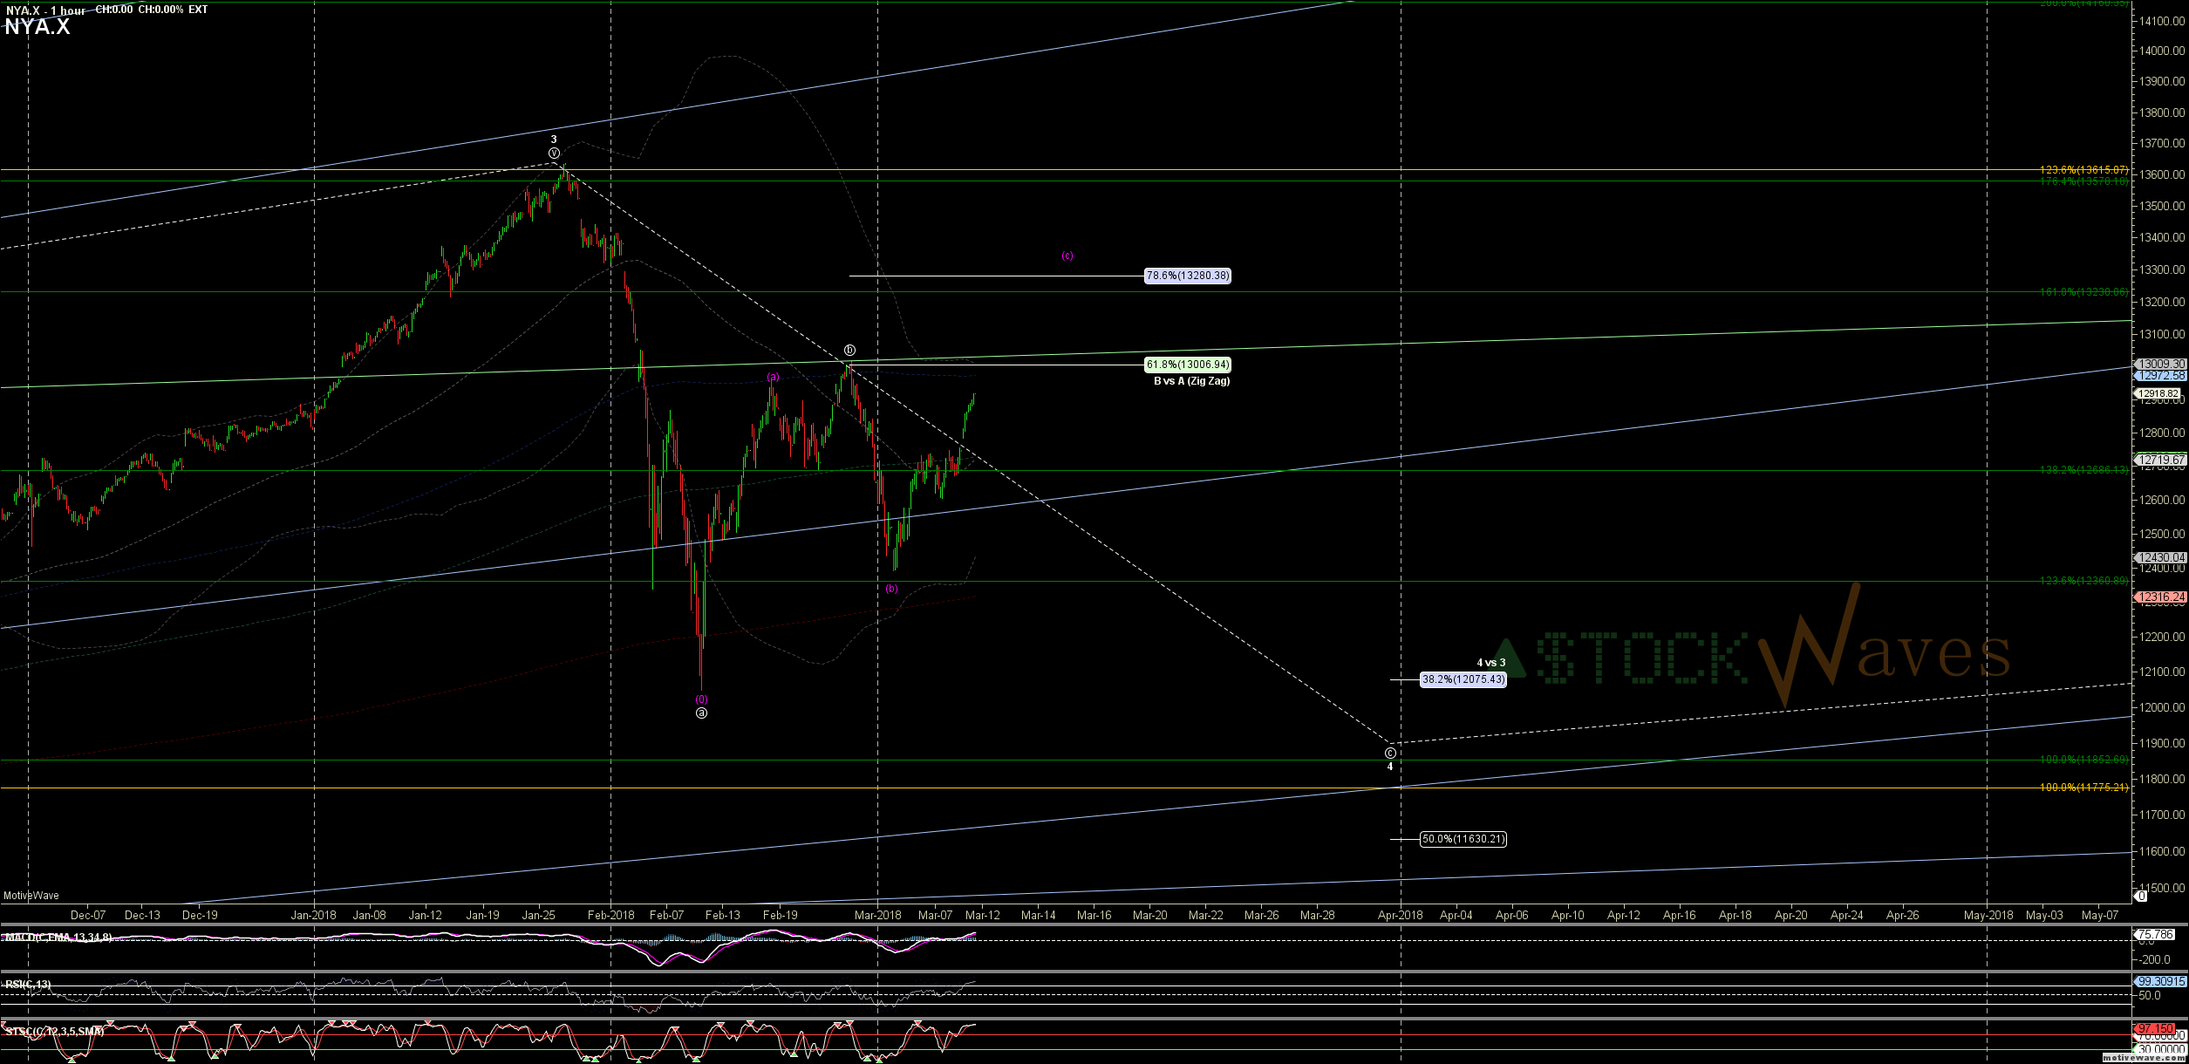Select the 38.2%(12075.43) level tag
The height and width of the screenshot is (1064, 2189).
pyautogui.click(x=1463, y=679)
